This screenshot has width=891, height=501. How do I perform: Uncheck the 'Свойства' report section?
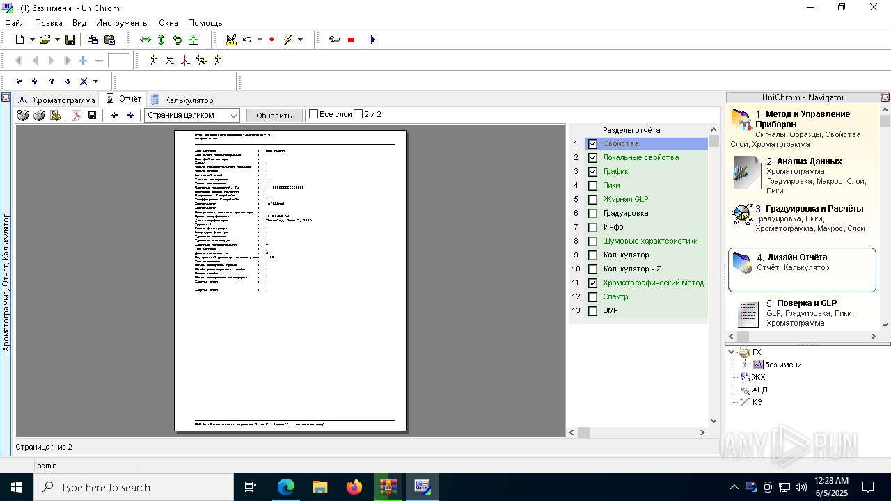click(592, 144)
